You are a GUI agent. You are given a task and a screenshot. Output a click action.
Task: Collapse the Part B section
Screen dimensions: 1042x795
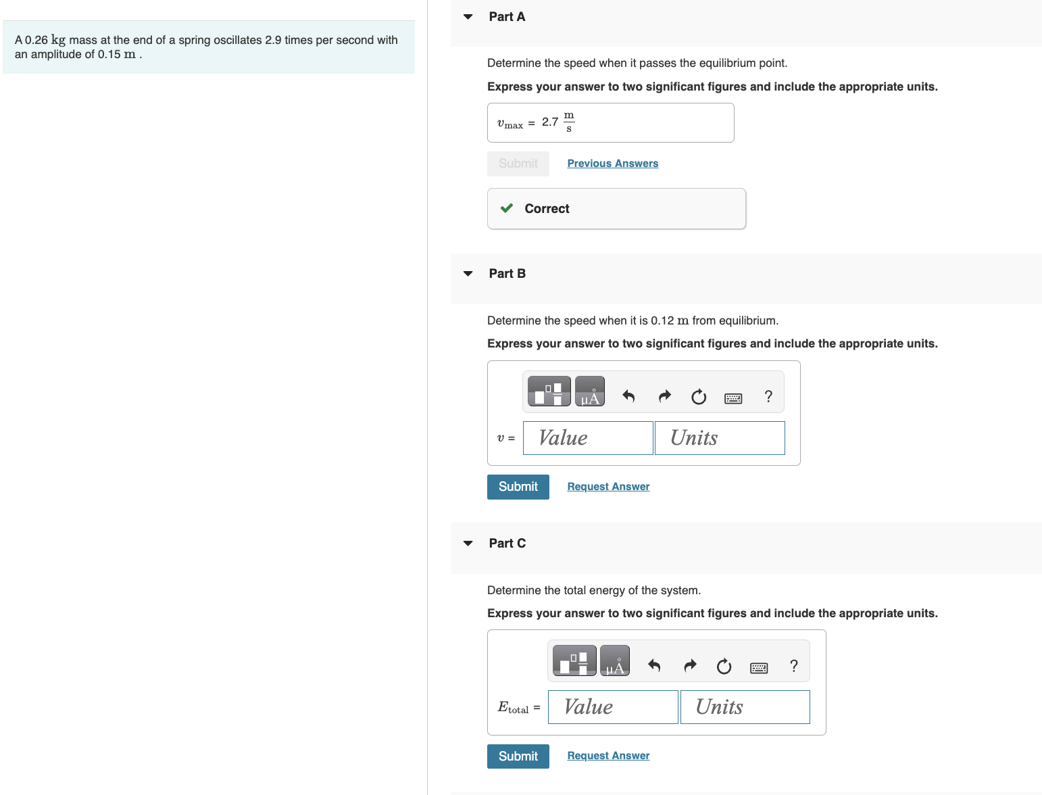(x=468, y=273)
